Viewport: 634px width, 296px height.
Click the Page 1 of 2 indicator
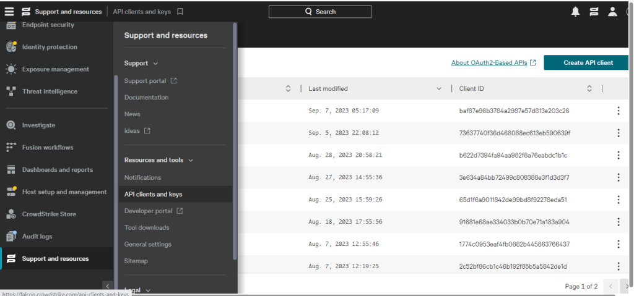581,286
